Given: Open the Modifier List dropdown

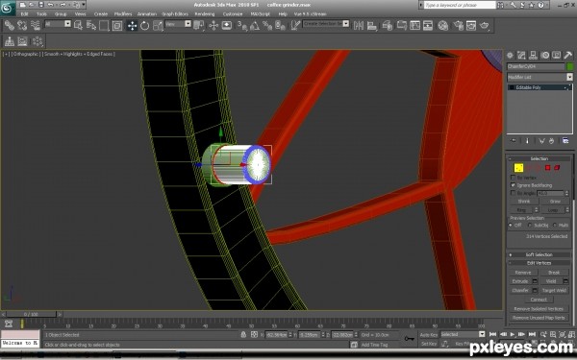Looking at the screenshot, I should click(x=539, y=77).
